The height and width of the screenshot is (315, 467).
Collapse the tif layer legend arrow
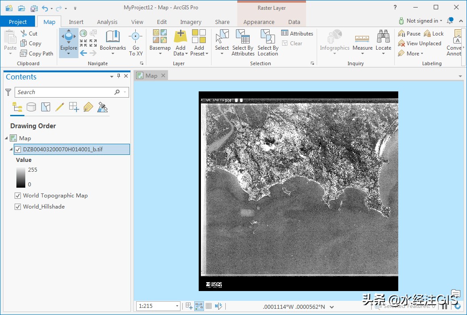pyautogui.click(x=11, y=149)
